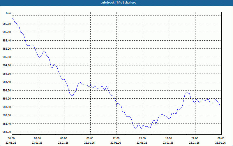Select the 983,80 y-axis label

7,107
